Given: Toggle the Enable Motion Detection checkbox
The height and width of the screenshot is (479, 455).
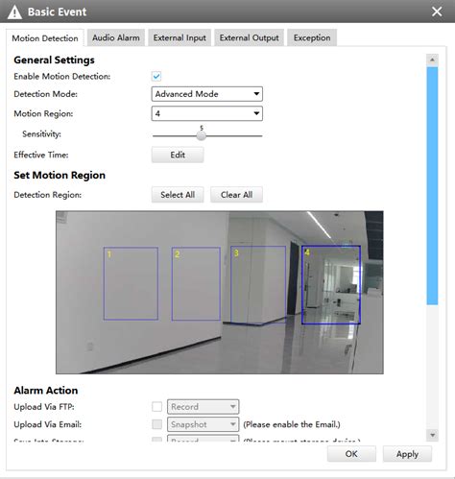Looking at the screenshot, I should point(156,76).
